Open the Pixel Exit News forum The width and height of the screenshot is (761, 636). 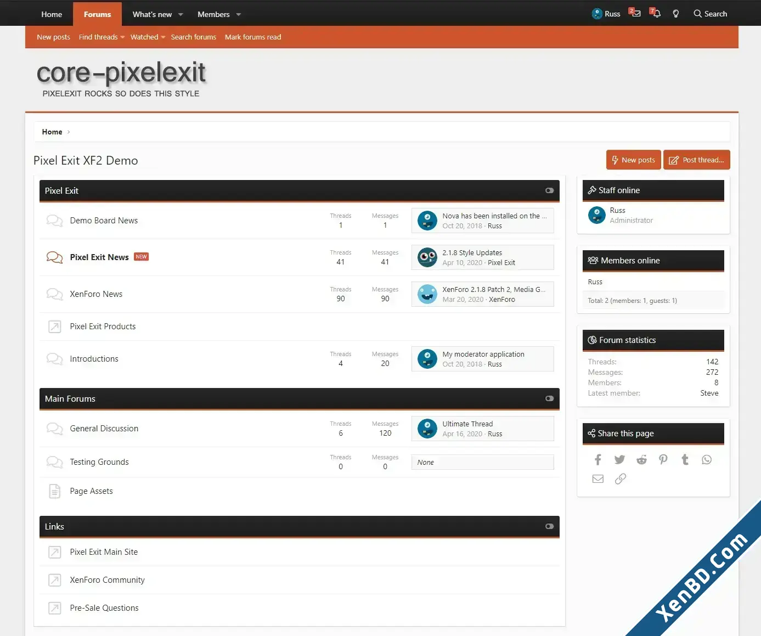pos(99,257)
